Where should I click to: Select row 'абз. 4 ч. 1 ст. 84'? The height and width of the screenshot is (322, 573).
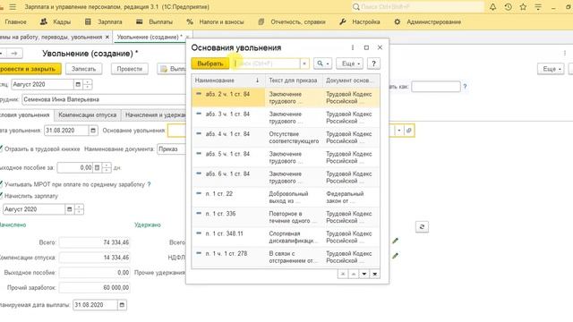coord(286,137)
